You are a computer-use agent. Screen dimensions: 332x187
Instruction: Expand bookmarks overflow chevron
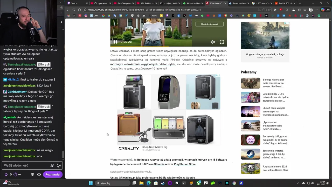pyautogui.click(x=327, y=16)
